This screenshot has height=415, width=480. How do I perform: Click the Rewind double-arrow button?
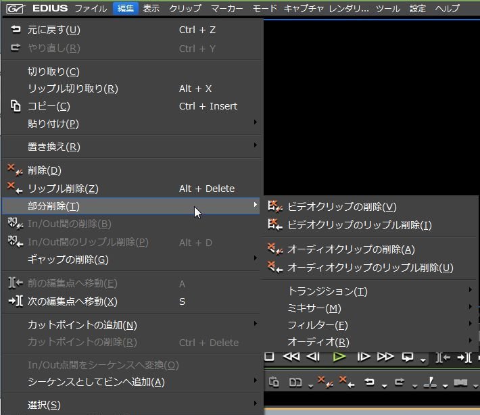[x=291, y=357]
